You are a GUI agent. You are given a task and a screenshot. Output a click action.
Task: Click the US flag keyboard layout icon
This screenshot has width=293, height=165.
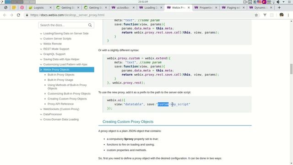(x=259, y=2)
